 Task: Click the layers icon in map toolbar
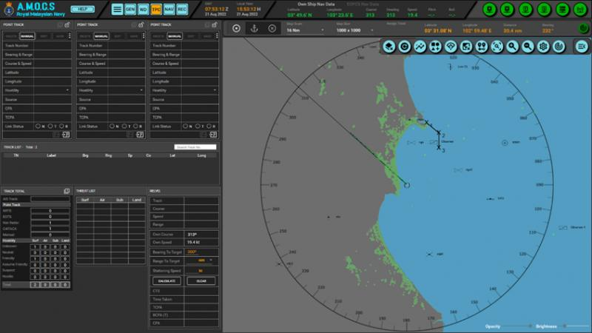click(x=389, y=47)
